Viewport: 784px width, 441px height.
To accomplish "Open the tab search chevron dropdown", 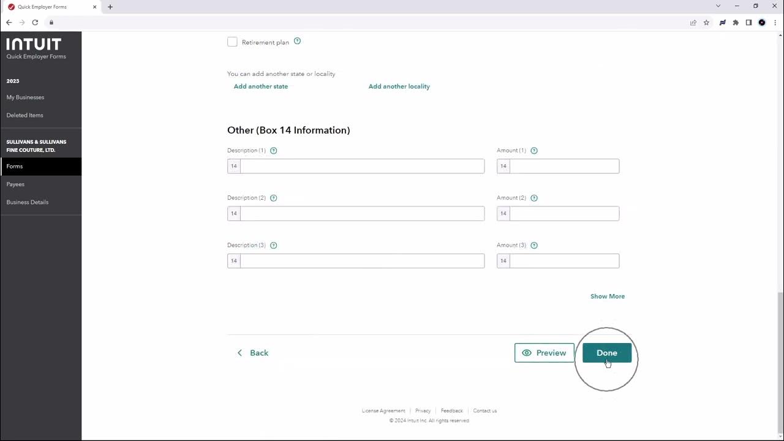I will click(x=718, y=6).
